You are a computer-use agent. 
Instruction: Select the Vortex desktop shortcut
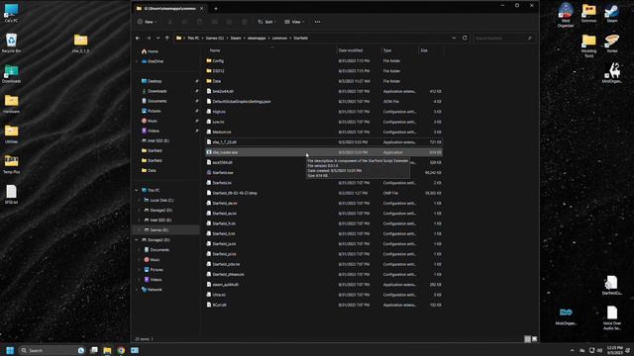pos(612,43)
